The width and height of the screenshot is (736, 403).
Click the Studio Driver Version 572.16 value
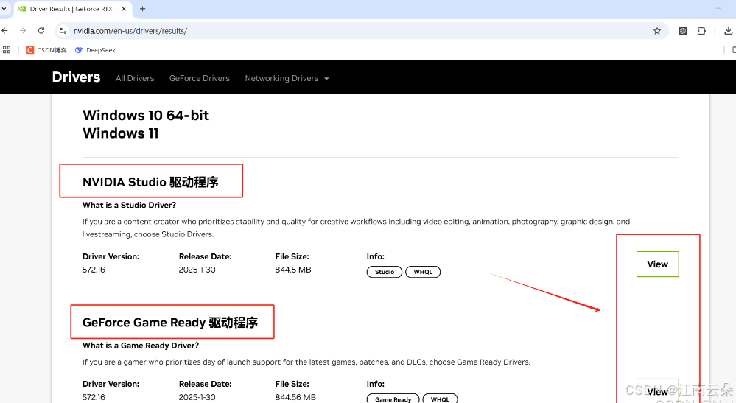(94, 270)
